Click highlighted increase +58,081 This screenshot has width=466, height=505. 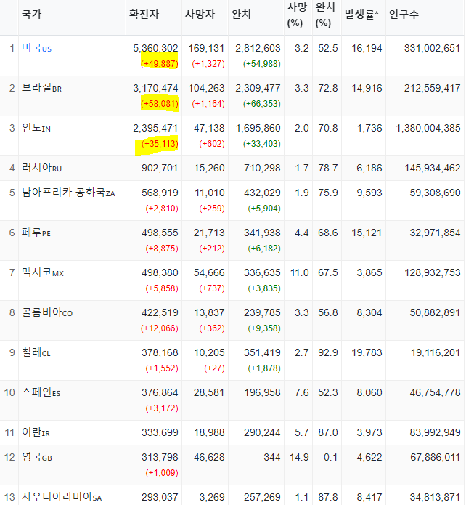click(159, 104)
